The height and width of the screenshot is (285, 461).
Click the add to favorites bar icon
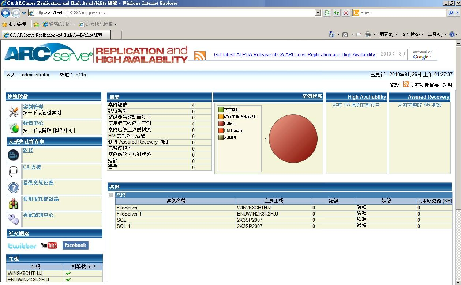coord(36,24)
